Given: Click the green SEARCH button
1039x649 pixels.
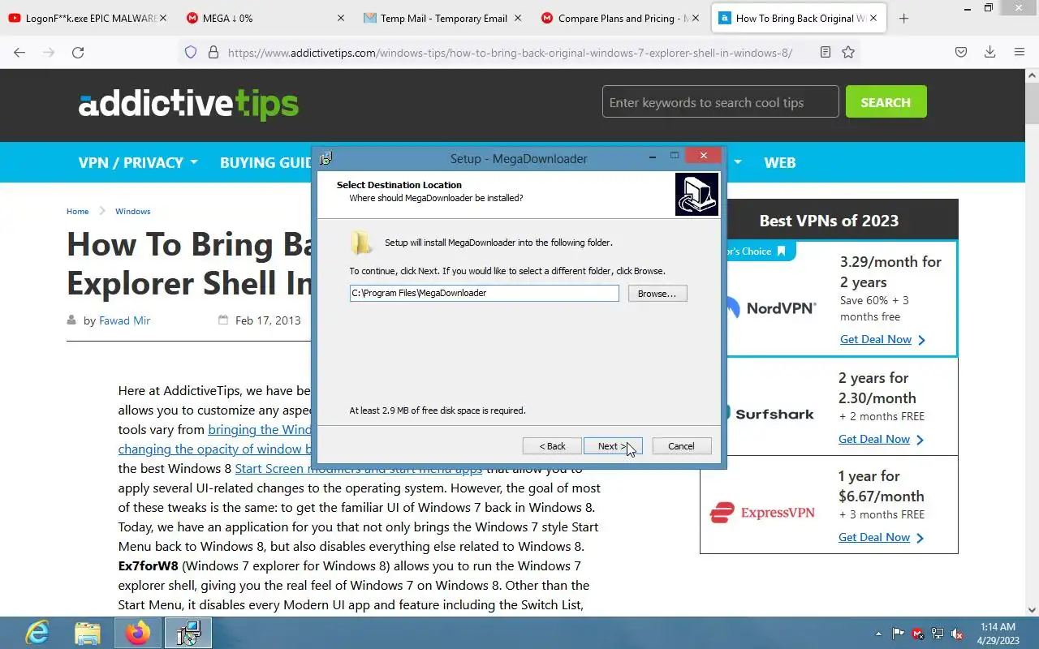Looking at the screenshot, I should (x=886, y=102).
